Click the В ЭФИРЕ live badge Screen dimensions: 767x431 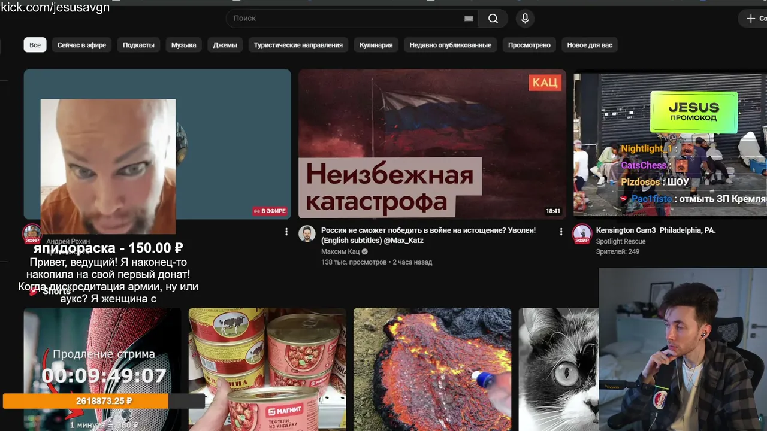pyautogui.click(x=270, y=211)
